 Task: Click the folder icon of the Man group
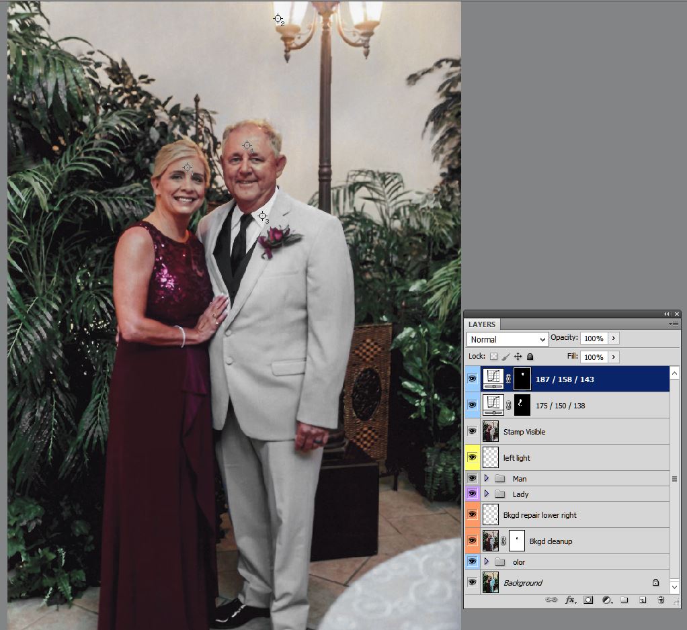(500, 478)
